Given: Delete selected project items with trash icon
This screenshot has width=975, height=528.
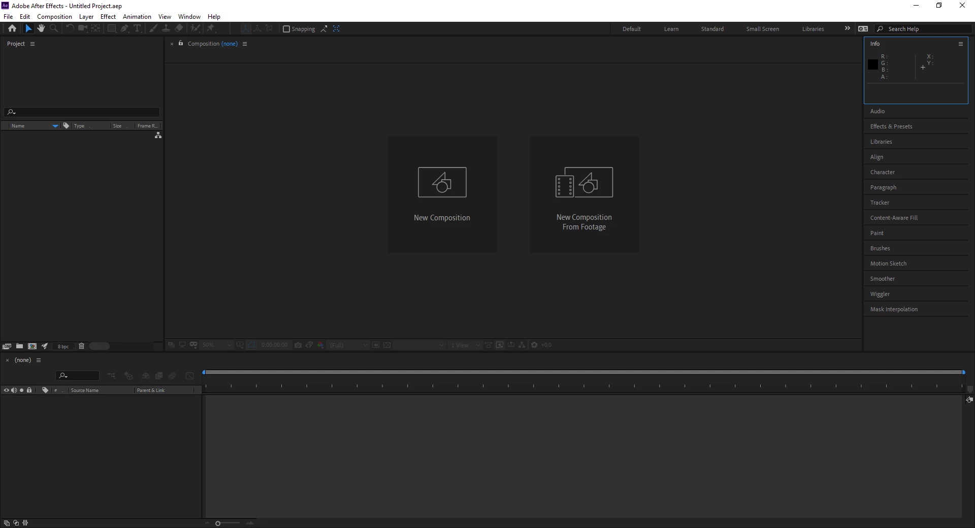Looking at the screenshot, I should [81, 346].
